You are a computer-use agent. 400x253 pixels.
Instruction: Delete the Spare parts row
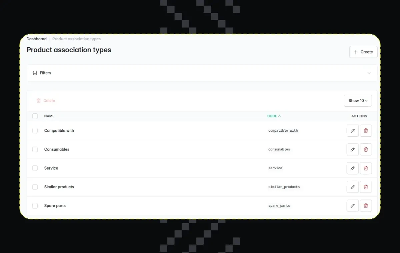pos(366,206)
